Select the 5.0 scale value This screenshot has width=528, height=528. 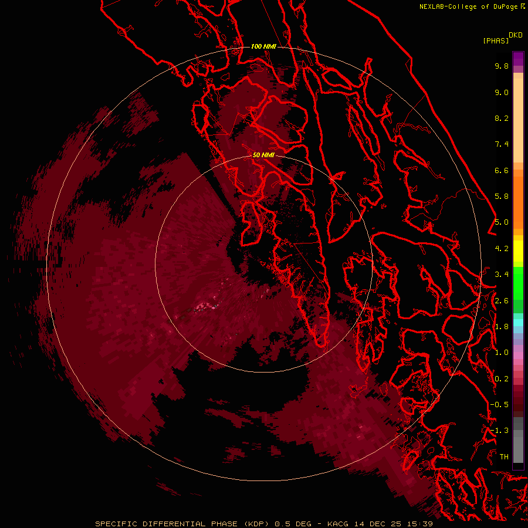tap(502, 222)
